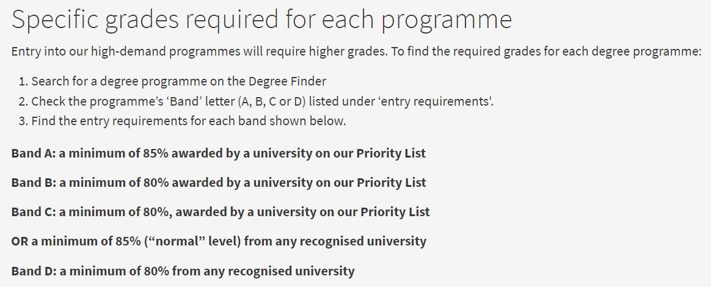Click the 'Band B:' label
711x287 pixels.
click(33, 183)
